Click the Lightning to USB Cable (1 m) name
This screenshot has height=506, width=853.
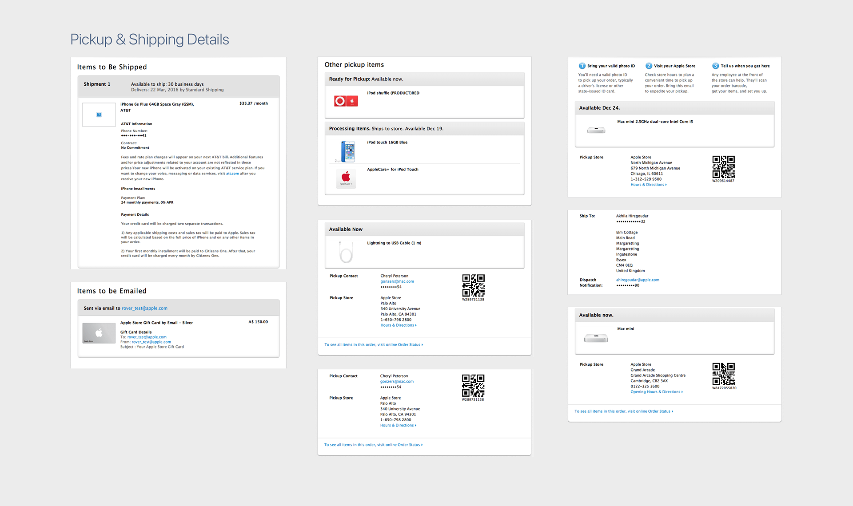pyautogui.click(x=394, y=243)
